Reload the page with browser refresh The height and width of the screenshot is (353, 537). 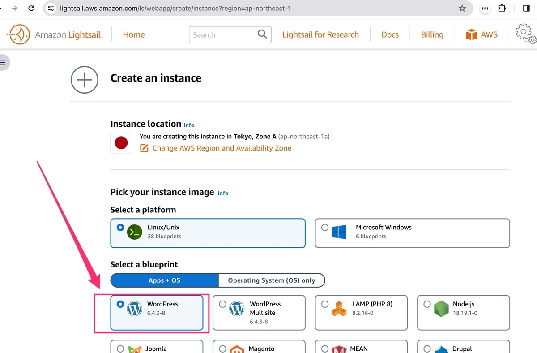pos(31,8)
